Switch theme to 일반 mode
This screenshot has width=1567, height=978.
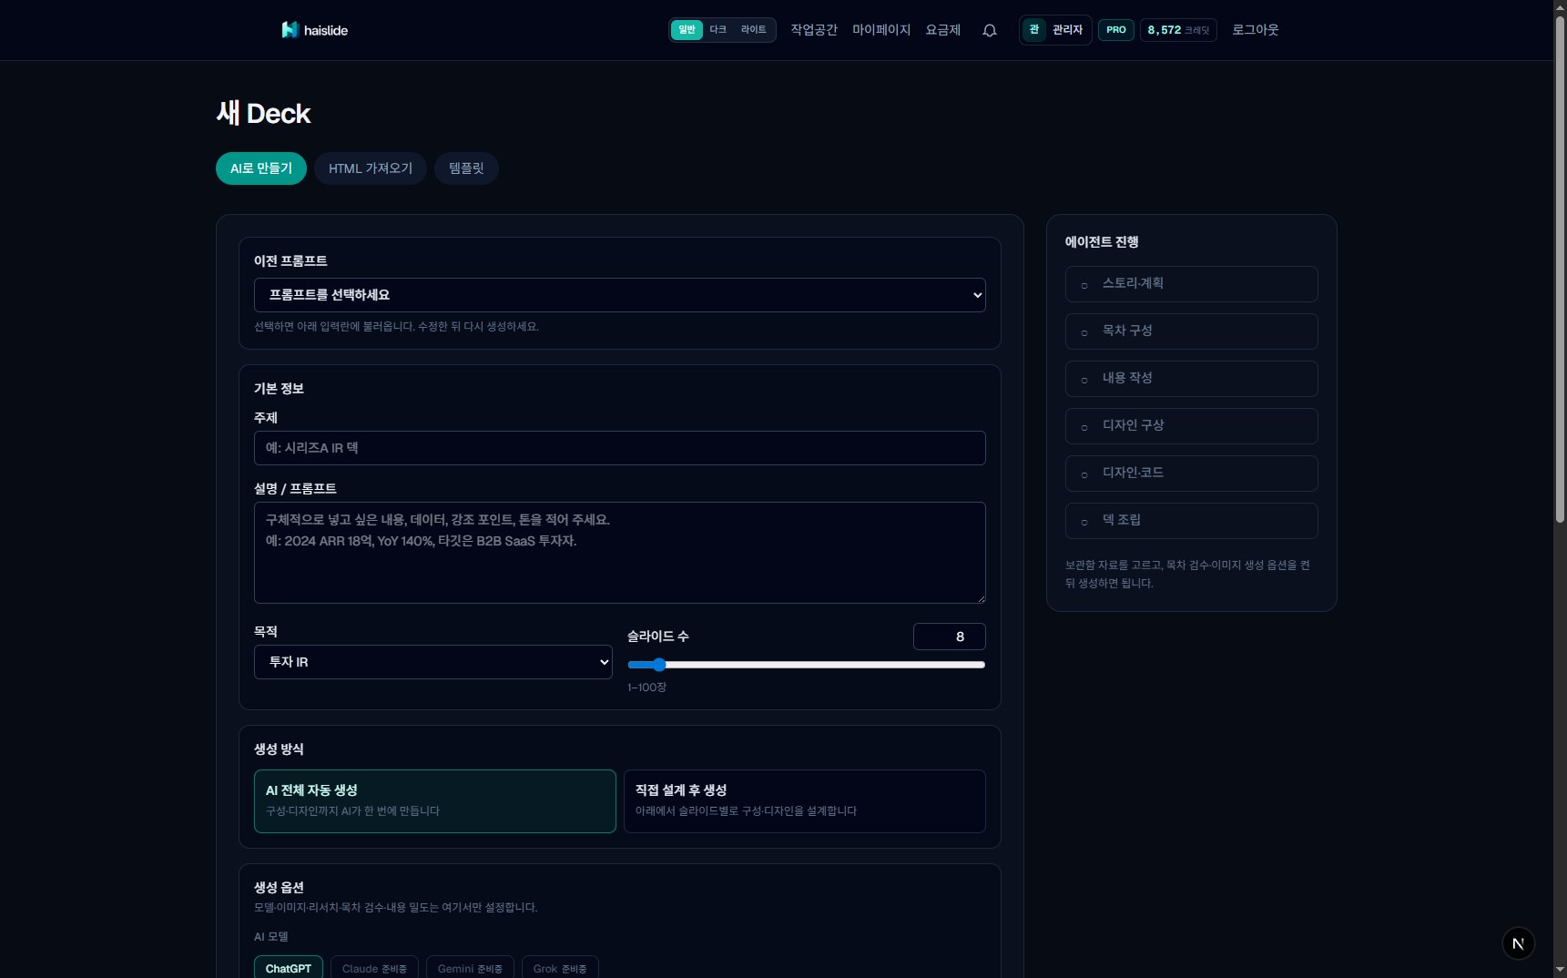pos(687,30)
